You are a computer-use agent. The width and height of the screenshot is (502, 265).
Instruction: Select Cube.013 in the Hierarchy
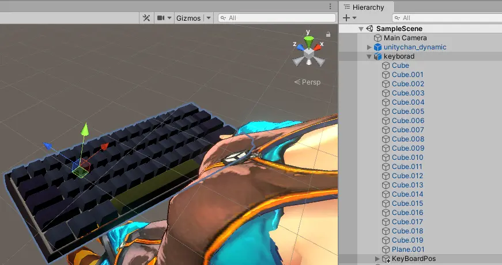pos(407,185)
